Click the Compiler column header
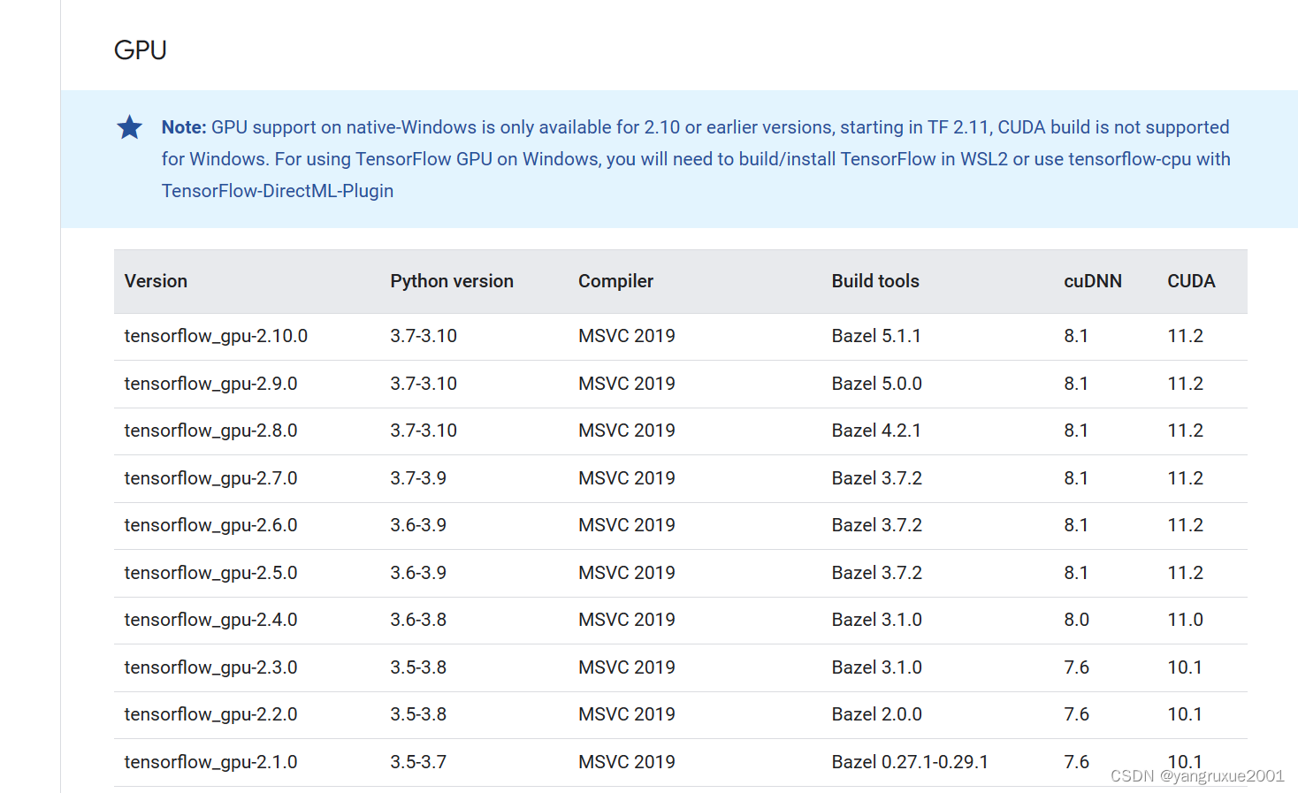Viewport: 1298px width, 793px height. click(615, 281)
